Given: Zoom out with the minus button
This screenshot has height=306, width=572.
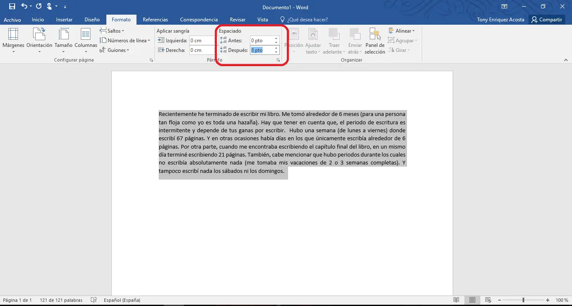Looking at the screenshot, I should click(500, 300).
